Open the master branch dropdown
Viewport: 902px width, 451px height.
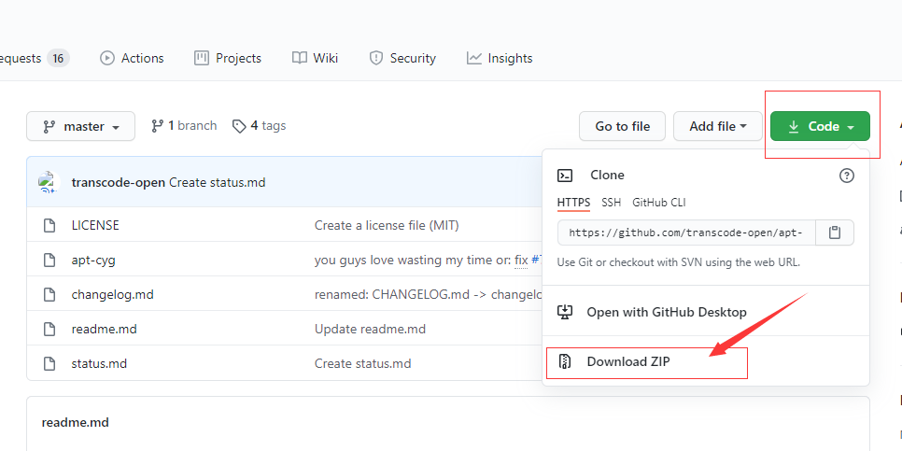[80, 126]
